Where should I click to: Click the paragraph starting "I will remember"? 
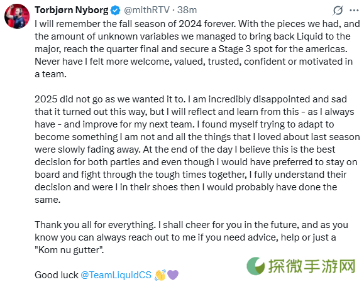pos(197,49)
